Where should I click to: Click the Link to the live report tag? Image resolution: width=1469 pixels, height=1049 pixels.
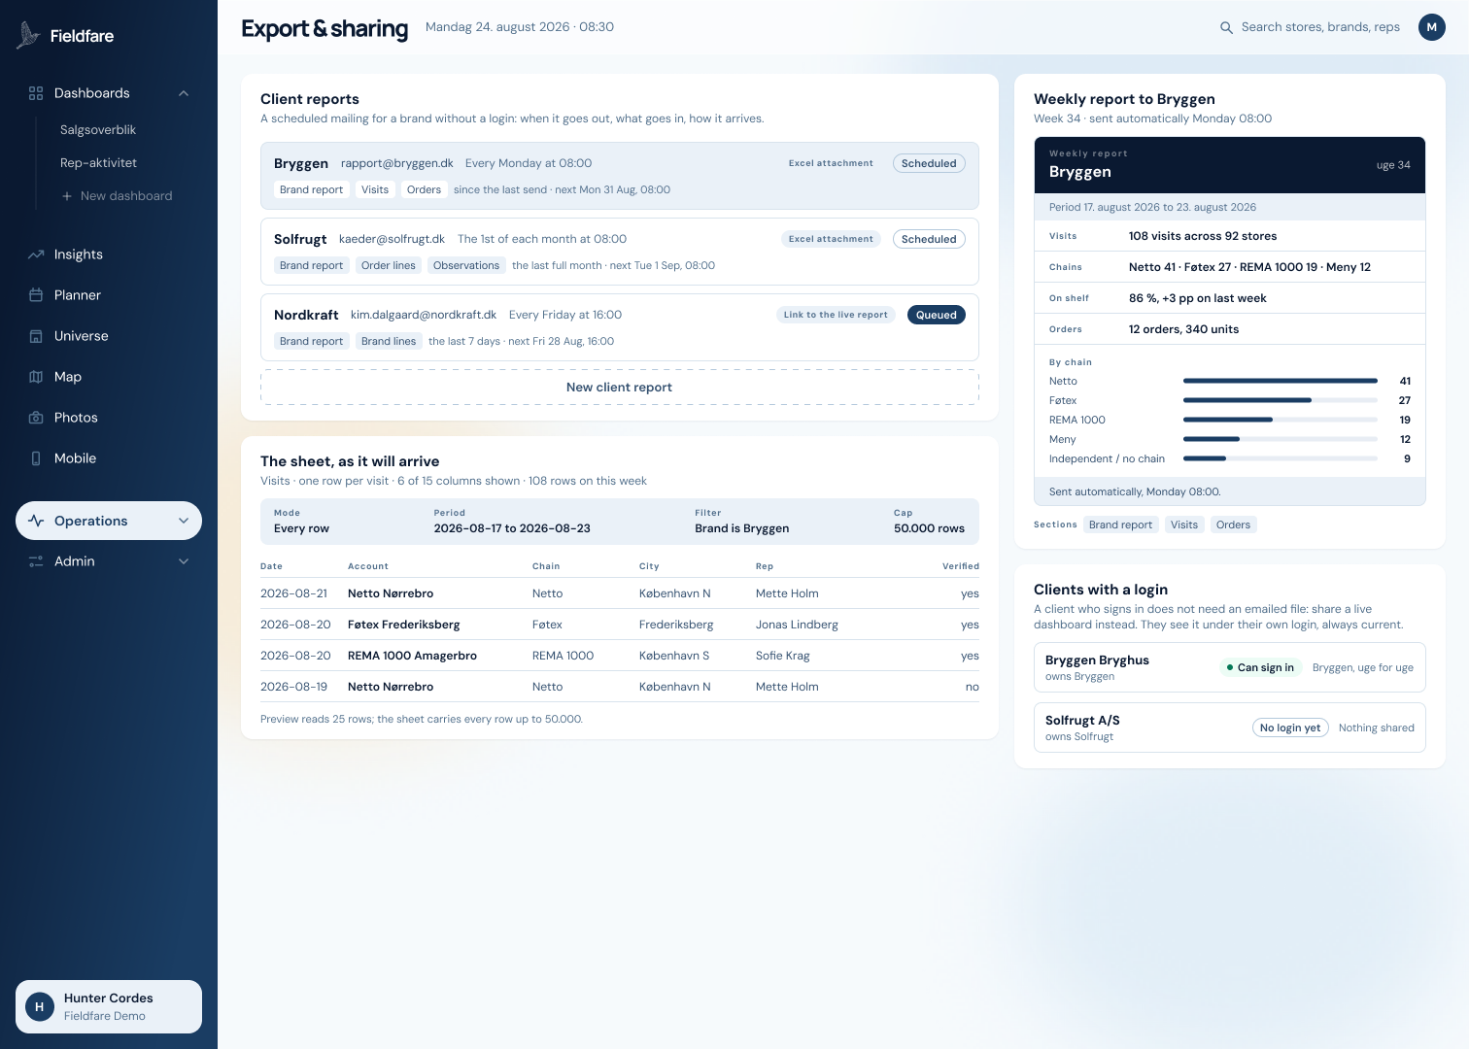click(836, 315)
